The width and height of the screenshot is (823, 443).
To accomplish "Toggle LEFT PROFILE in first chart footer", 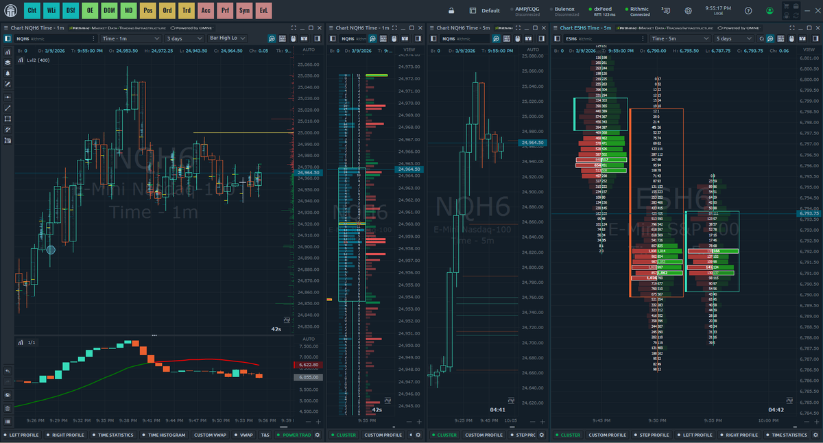I will click(x=22, y=435).
